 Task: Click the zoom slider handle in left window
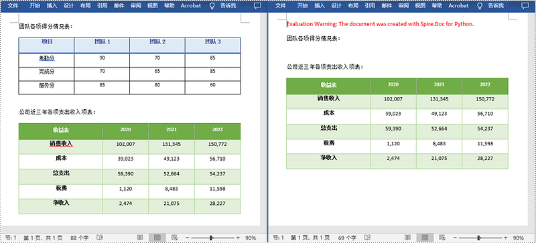point(211,238)
